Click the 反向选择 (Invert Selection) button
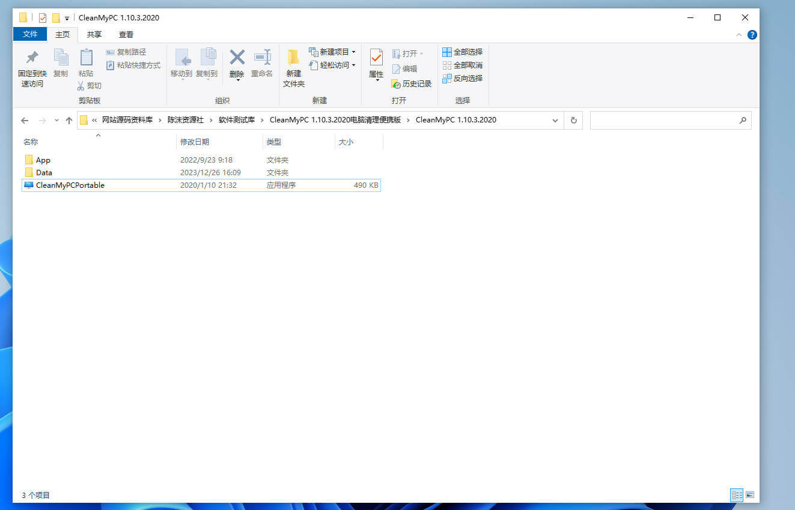Screen dimensions: 795x510 (463, 78)
